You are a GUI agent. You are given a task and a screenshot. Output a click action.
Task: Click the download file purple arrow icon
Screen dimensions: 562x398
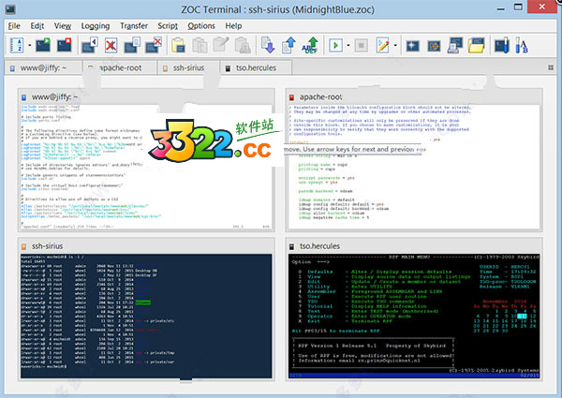(x=268, y=46)
